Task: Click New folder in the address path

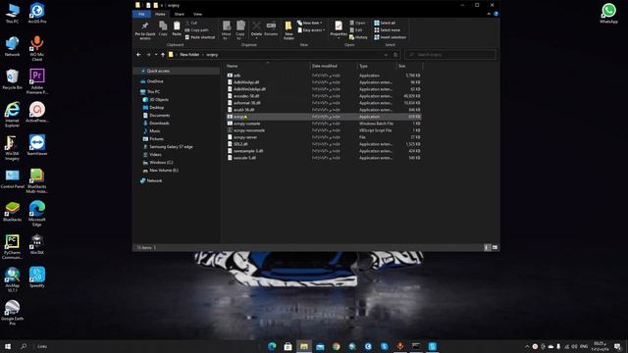Action: (189, 55)
